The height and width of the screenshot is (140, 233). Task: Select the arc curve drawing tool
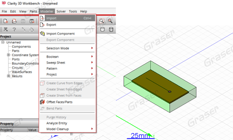23,30
